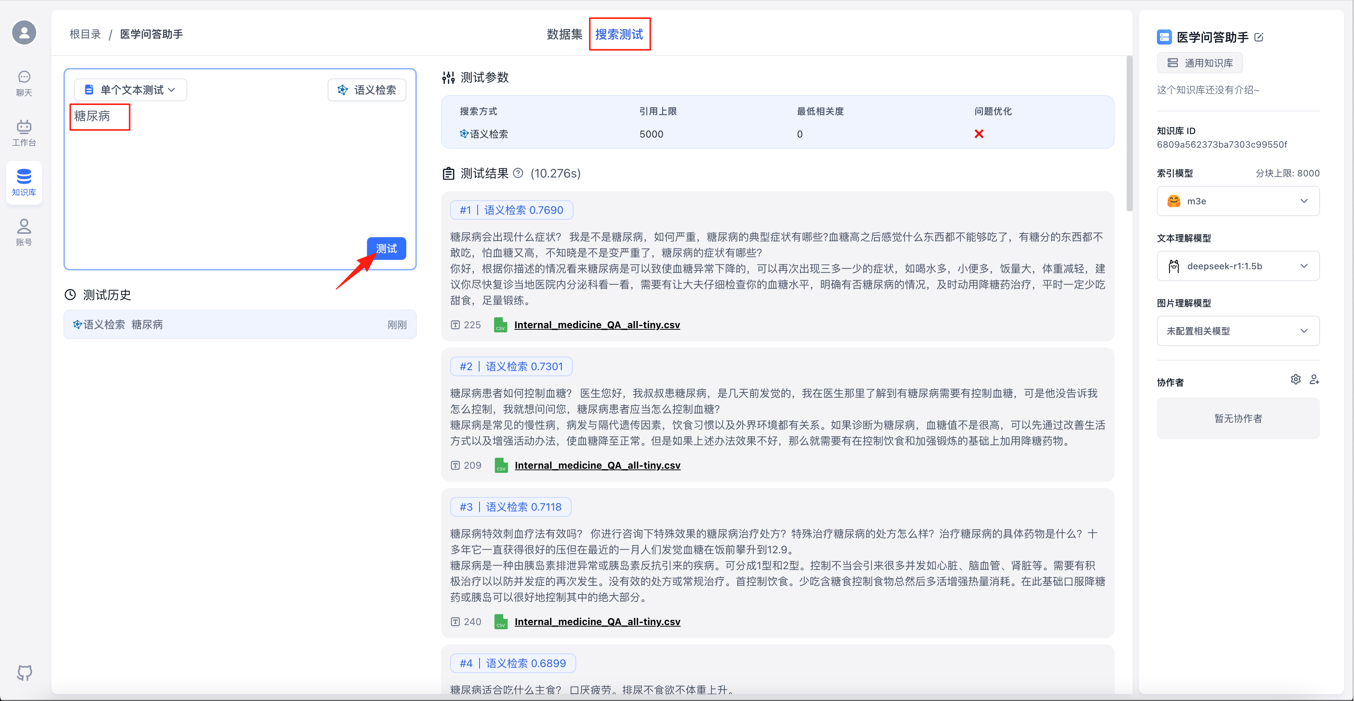Open the 账号 account sidebar icon
1354x701 pixels.
tap(24, 232)
